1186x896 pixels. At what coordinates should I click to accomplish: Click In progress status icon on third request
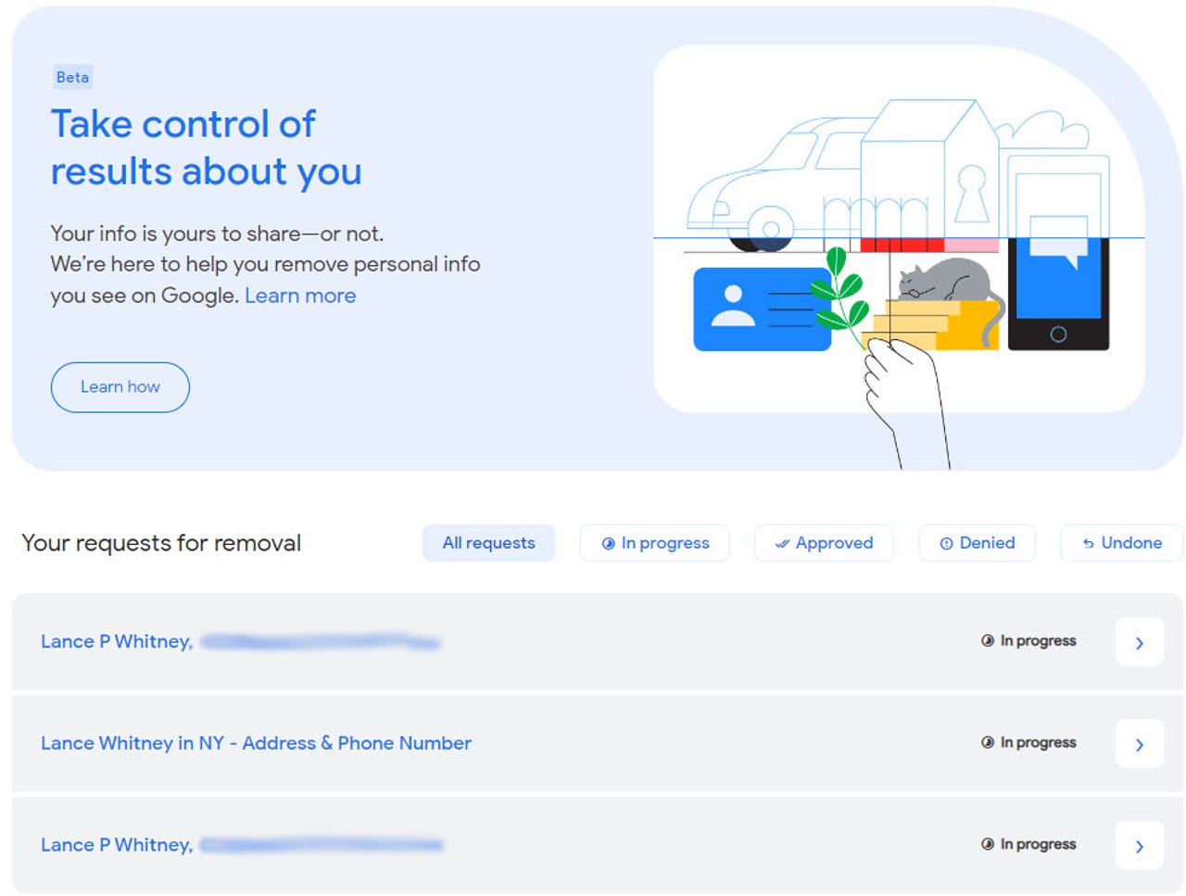[x=988, y=844]
